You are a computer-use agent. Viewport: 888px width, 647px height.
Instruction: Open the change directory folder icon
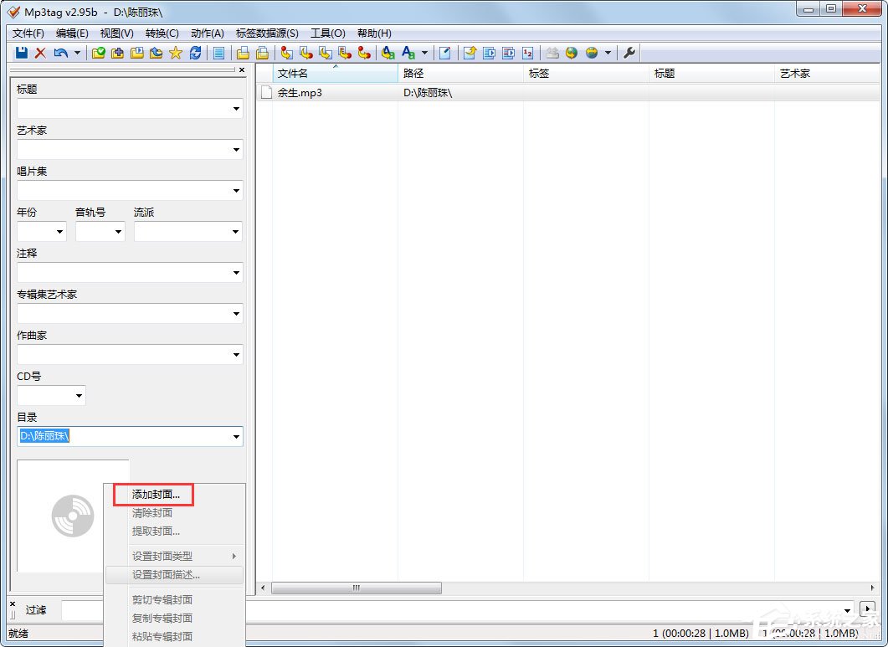pos(96,53)
